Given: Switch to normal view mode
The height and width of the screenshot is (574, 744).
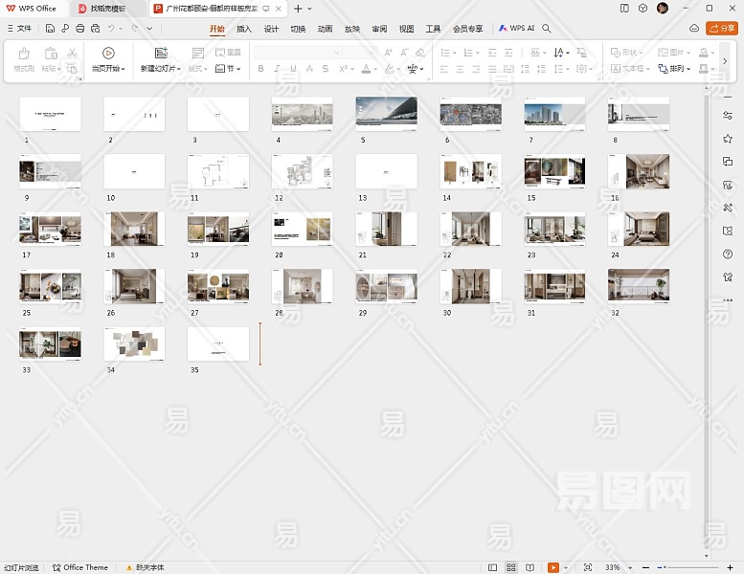Looking at the screenshot, I should [x=493, y=567].
